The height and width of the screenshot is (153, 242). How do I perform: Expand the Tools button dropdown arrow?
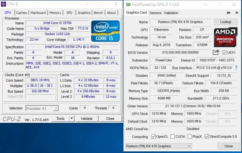(x=72, y=118)
